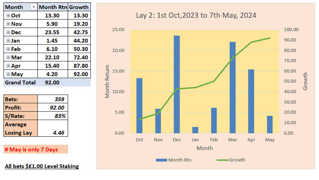
Task: Click the Month Return vertical axis title
Action: click(x=107, y=81)
